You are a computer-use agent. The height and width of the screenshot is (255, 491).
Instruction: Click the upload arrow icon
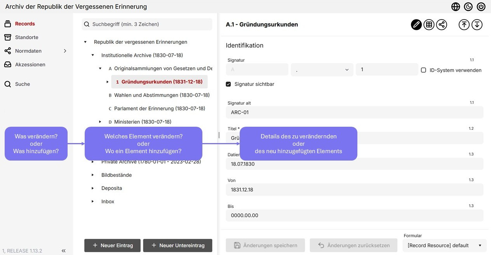pyautogui.click(x=464, y=24)
